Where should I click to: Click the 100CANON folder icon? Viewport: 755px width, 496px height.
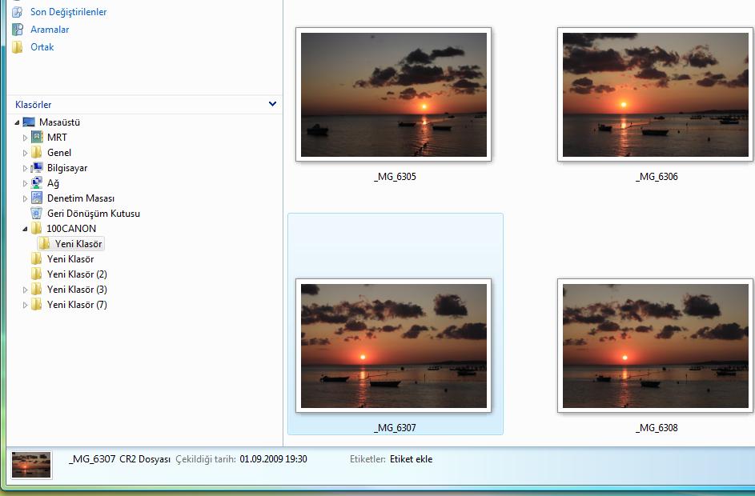coord(37,229)
